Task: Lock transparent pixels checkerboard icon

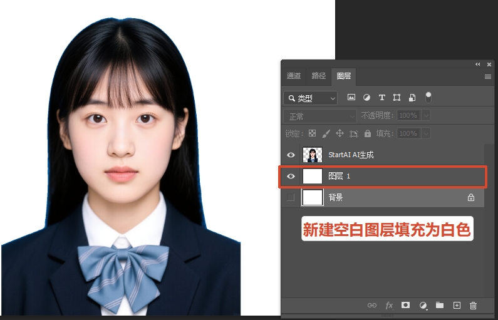Action: (311, 133)
